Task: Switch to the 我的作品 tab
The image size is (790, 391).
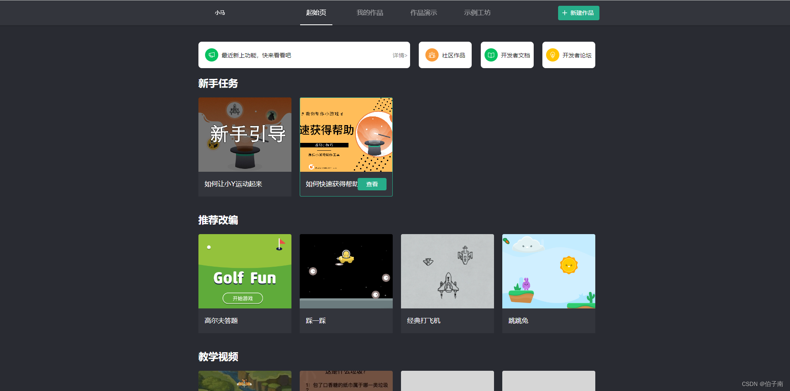Action: coord(369,12)
